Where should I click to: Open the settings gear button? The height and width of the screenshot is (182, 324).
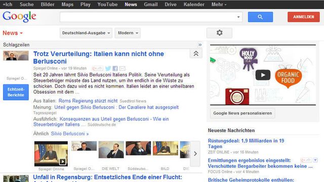(219, 33)
